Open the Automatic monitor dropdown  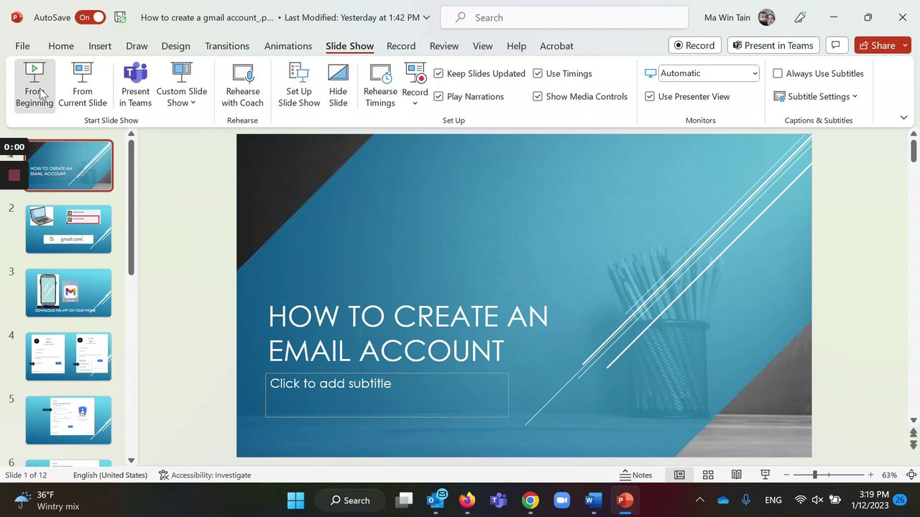755,73
